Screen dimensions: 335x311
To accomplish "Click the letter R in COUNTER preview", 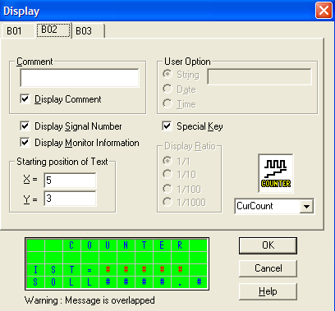I will tap(180, 245).
